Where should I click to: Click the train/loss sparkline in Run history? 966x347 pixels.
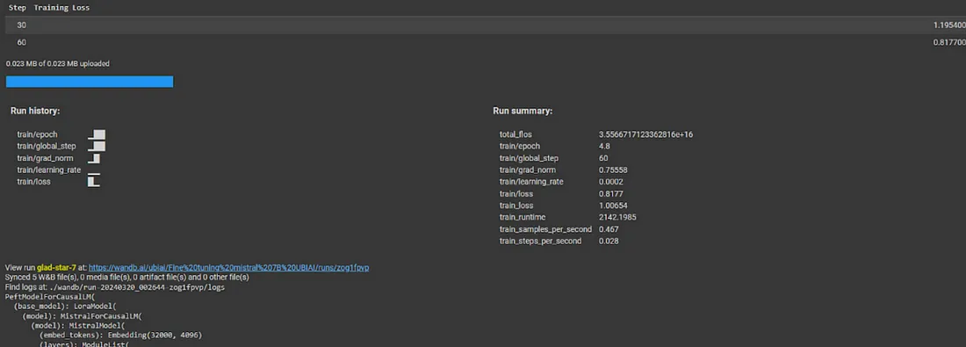[94, 182]
